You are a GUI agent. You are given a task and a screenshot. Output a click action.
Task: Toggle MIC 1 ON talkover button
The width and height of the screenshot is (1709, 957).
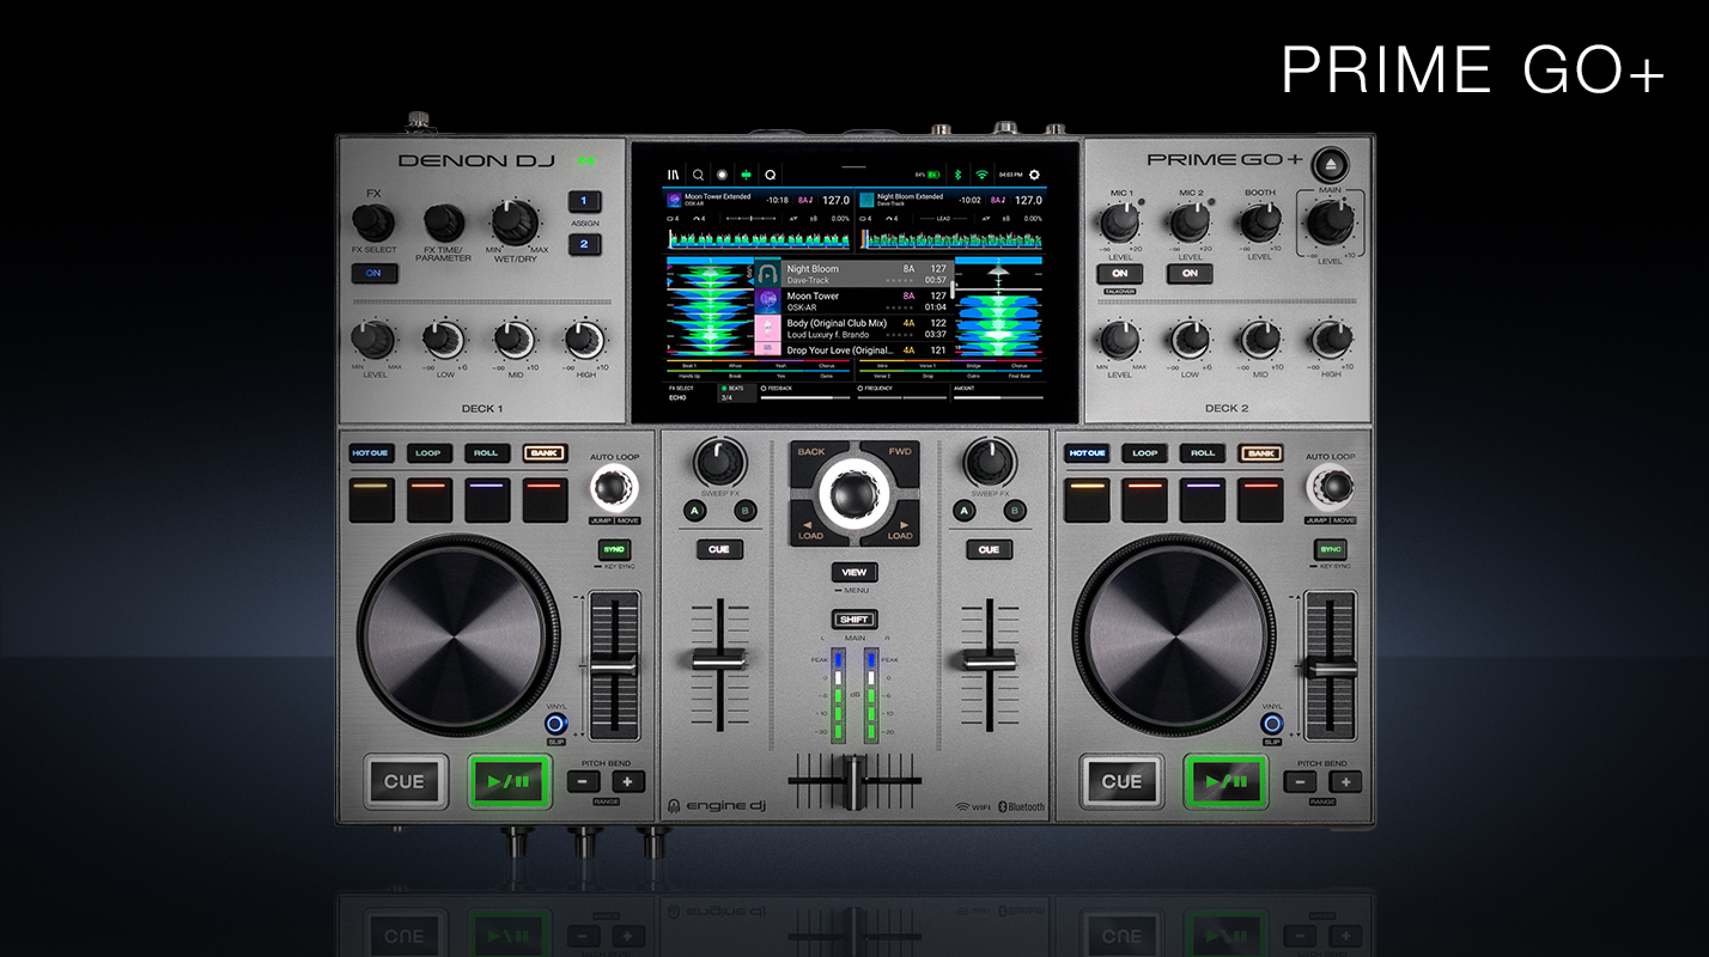1119,273
